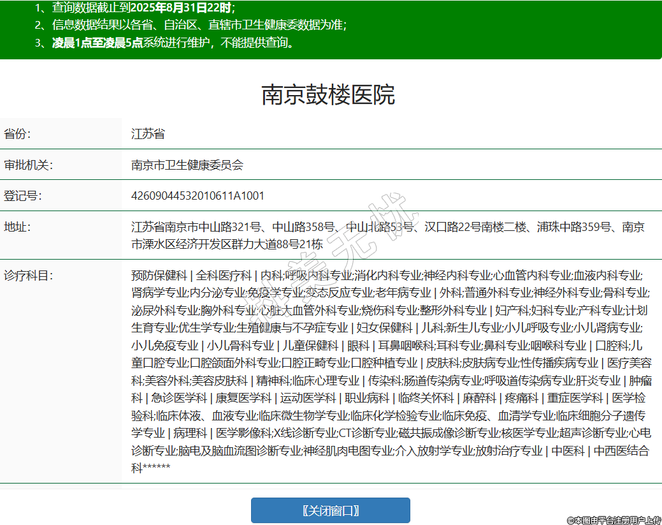The height and width of the screenshot is (525, 662).
Task: Click the 关闭窗口 button
Action: tap(330, 510)
